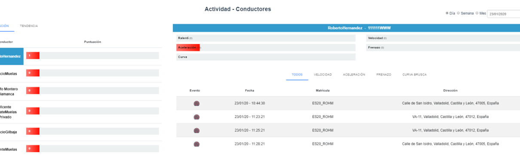Click the Actividad - Conductores page title
The height and width of the screenshot is (162, 520).
coord(238,9)
